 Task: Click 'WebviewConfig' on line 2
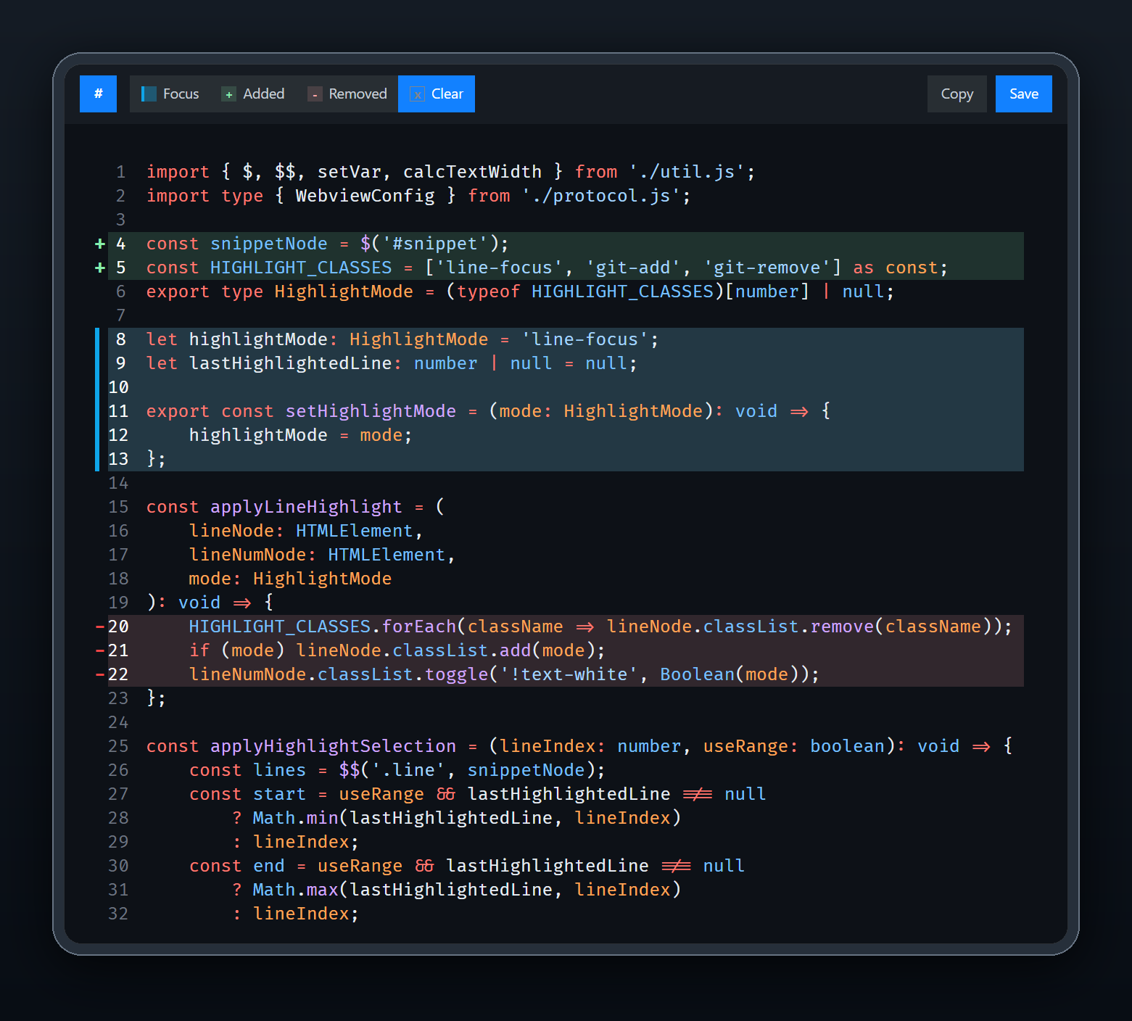[365, 196]
